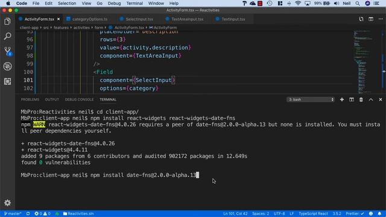This screenshot has width=386, height=217.
Task: Click features breadcrumb segment
Action: click(x=61, y=28)
